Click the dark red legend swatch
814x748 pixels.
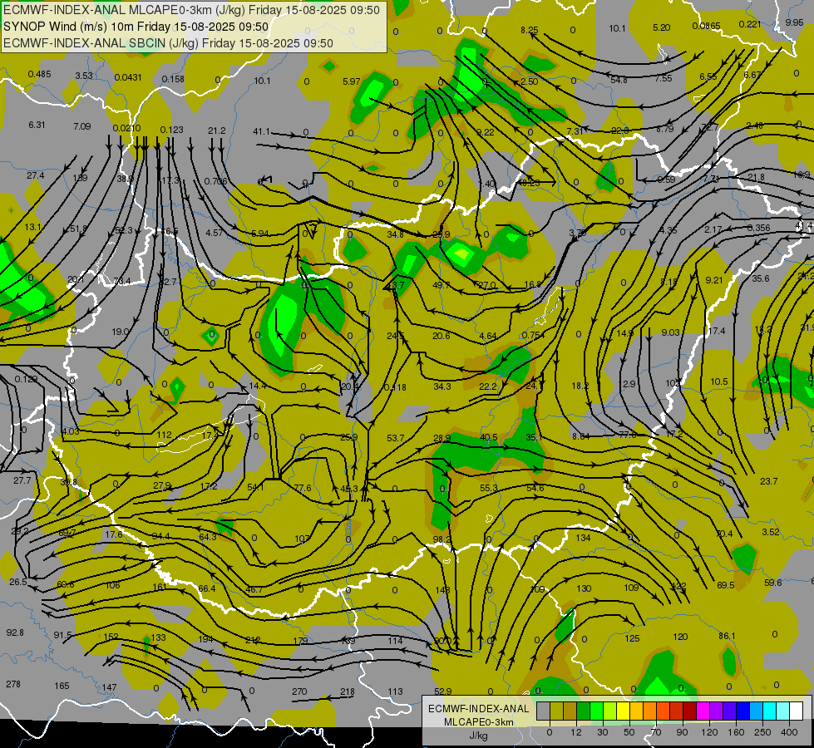(x=690, y=711)
